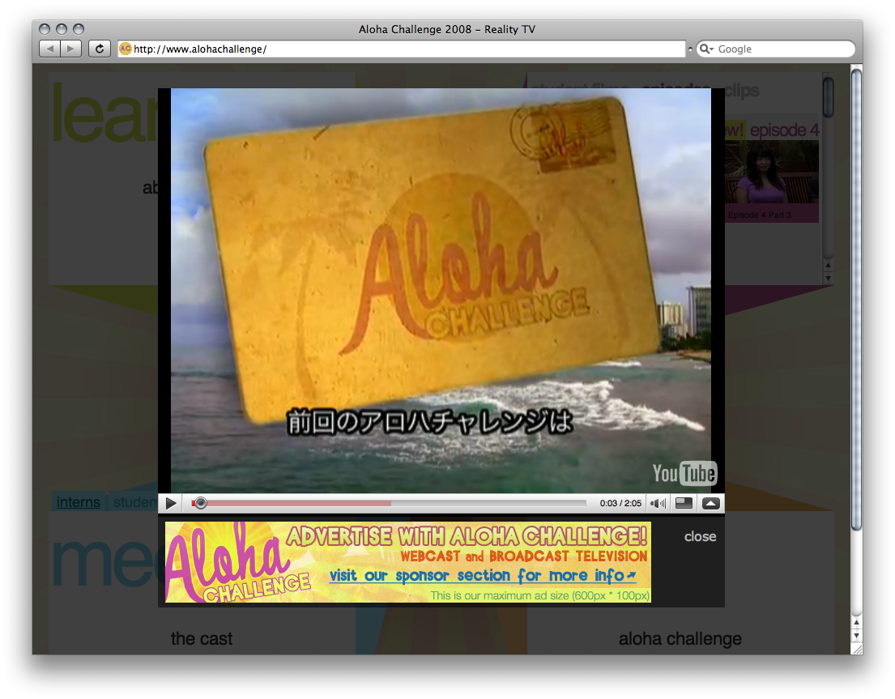Open the Google search magnifier dropdown
The height and width of the screenshot is (699, 895).
click(x=705, y=49)
